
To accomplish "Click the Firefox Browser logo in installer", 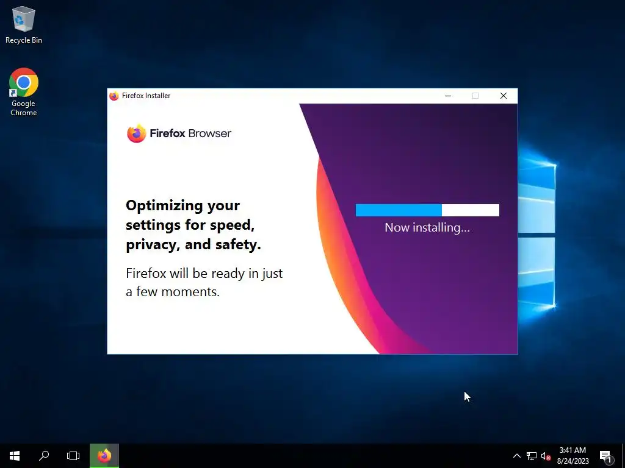I will 179,133.
